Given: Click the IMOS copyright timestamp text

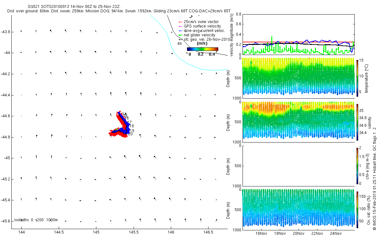Looking at the screenshot, I should 374,178.
